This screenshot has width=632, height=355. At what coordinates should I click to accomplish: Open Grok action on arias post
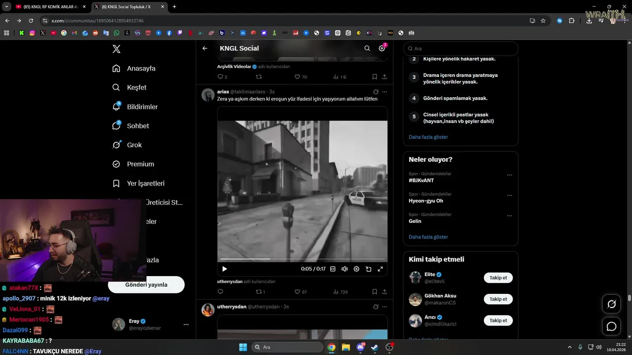point(376,92)
